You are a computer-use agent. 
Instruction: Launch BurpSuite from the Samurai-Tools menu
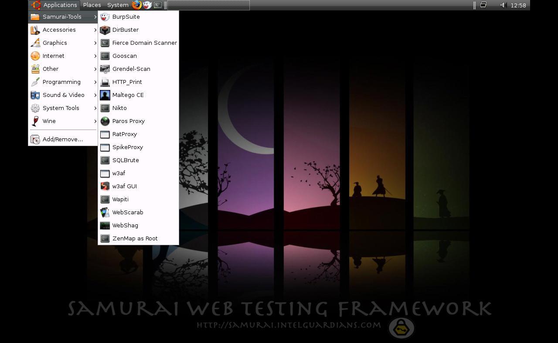(x=126, y=17)
